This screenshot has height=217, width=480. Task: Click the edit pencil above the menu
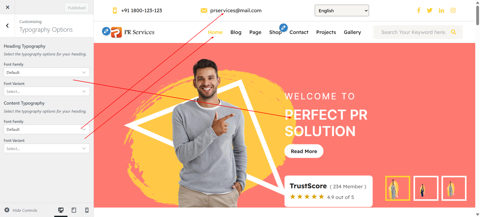pos(283,27)
